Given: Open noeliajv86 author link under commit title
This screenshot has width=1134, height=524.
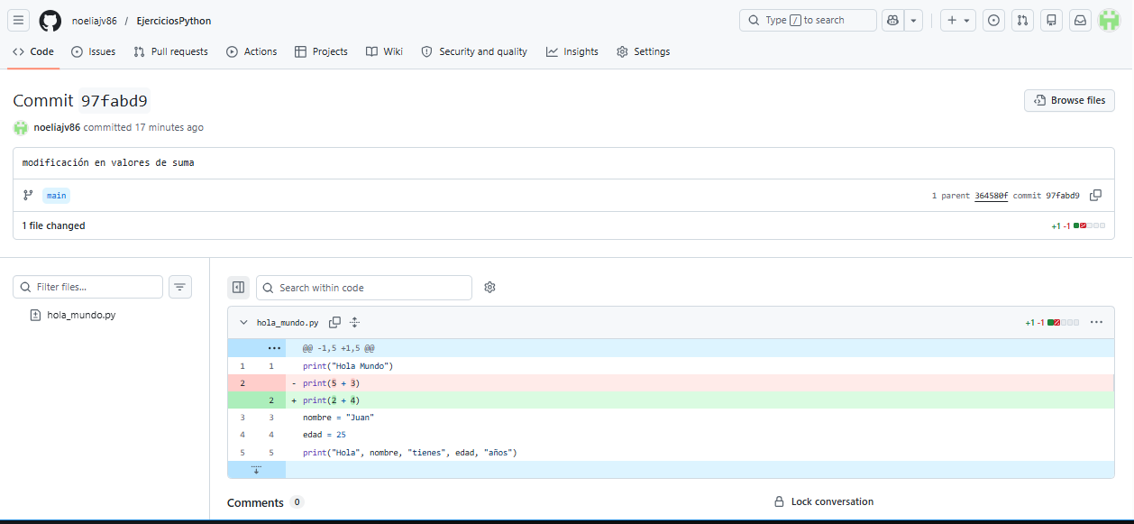Looking at the screenshot, I should tap(57, 127).
